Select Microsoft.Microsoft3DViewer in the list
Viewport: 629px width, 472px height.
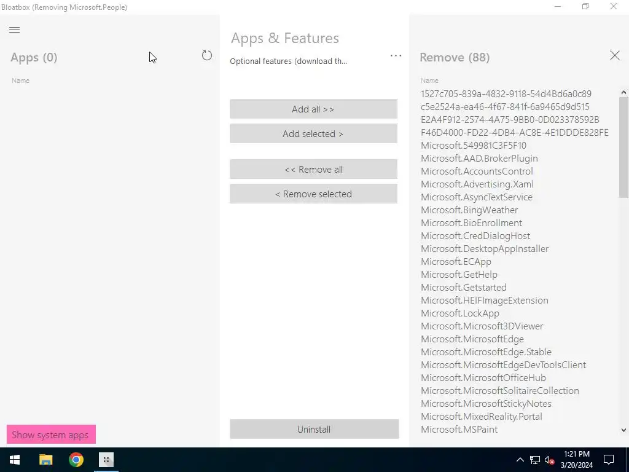point(482,326)
